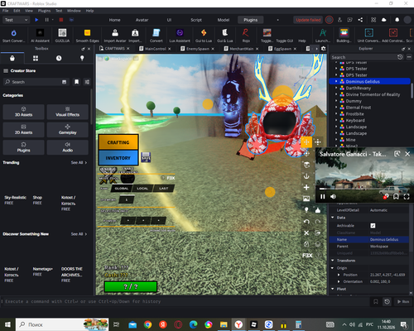Open the AI Assistant plugin
This screenshot has width=414, height=331.
(x=40, y=36)
